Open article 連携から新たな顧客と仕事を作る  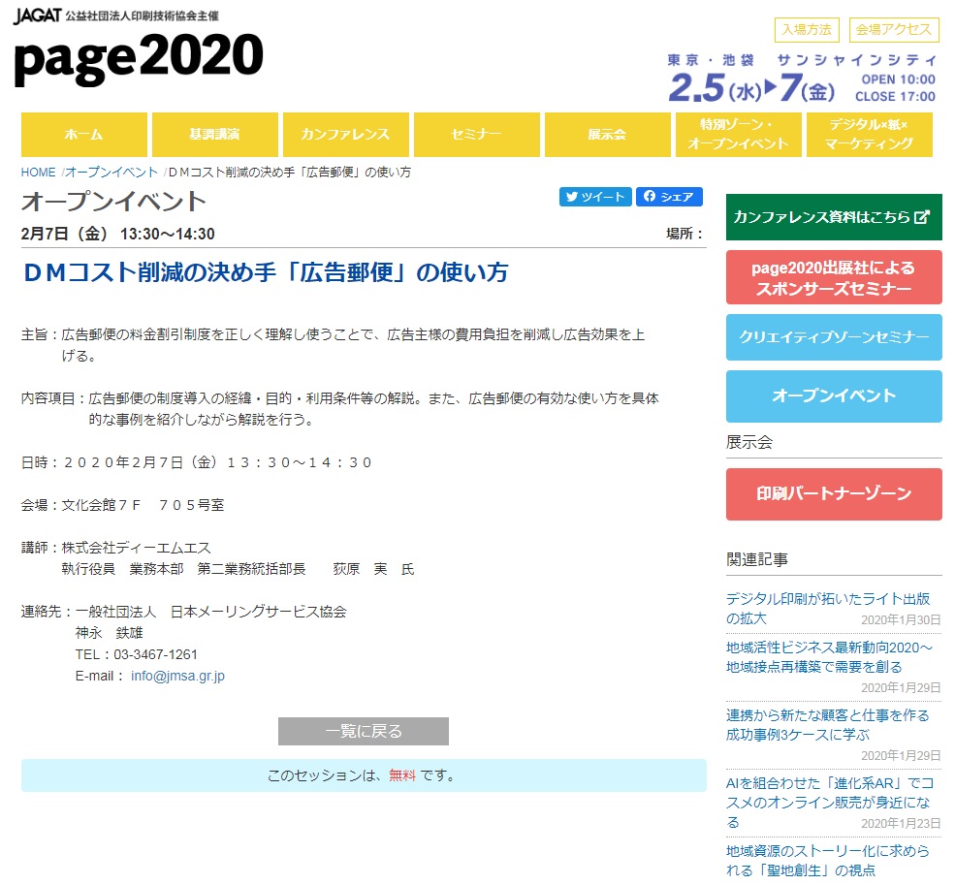pyautogui.click(x=828, y=725)
